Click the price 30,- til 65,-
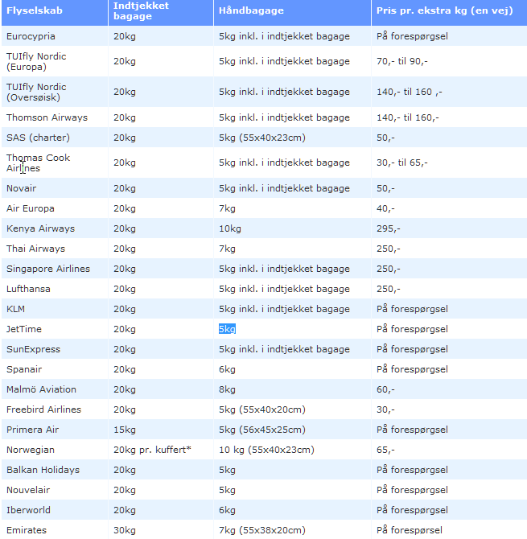The width and height of the screenshot is (527, 539). (x=401, y=163)
